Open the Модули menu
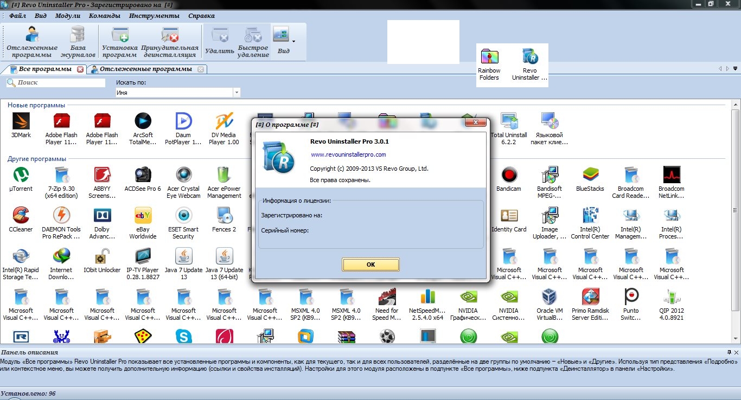Viewport: 741px width, 400px height. [68, 16]
